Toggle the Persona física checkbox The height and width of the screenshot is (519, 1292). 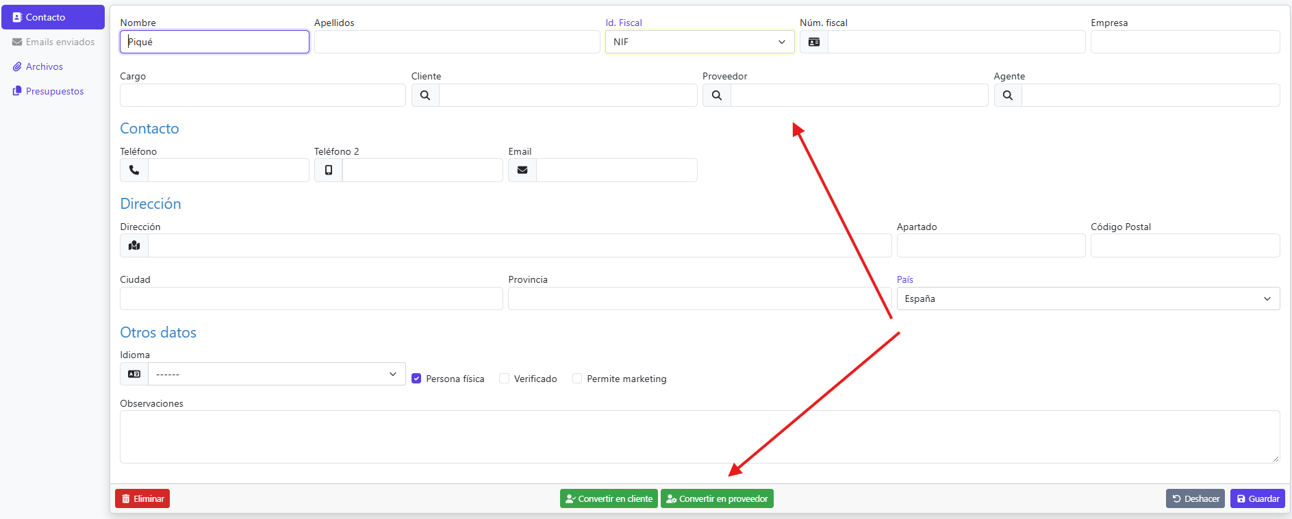416,379
